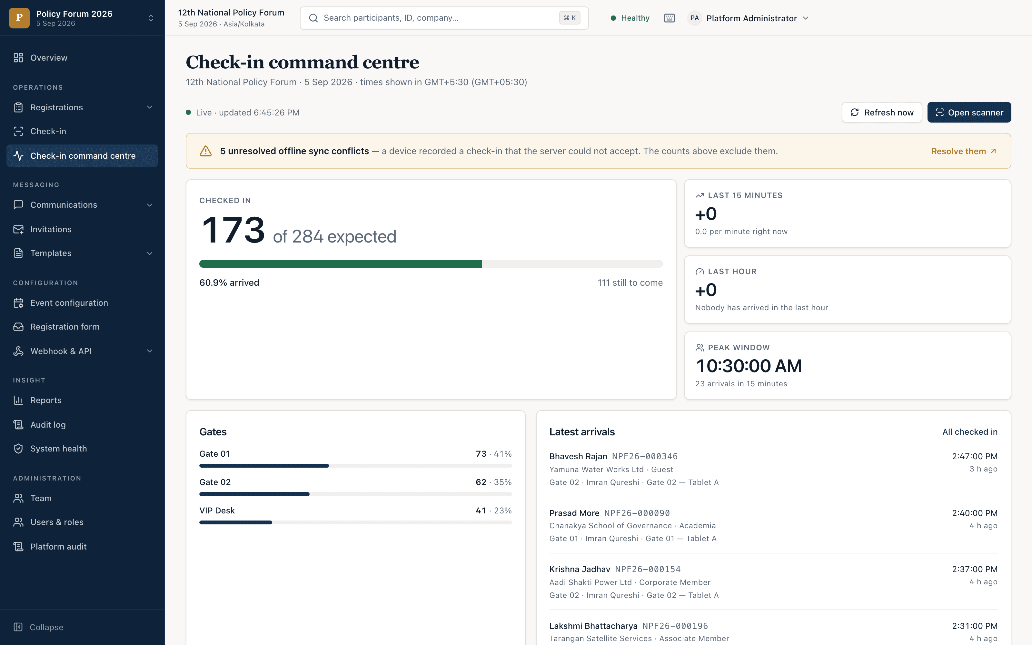Click the Gate 01 progress bar
The width and height of the screenshot is (1032, 645).
(355, 465)
